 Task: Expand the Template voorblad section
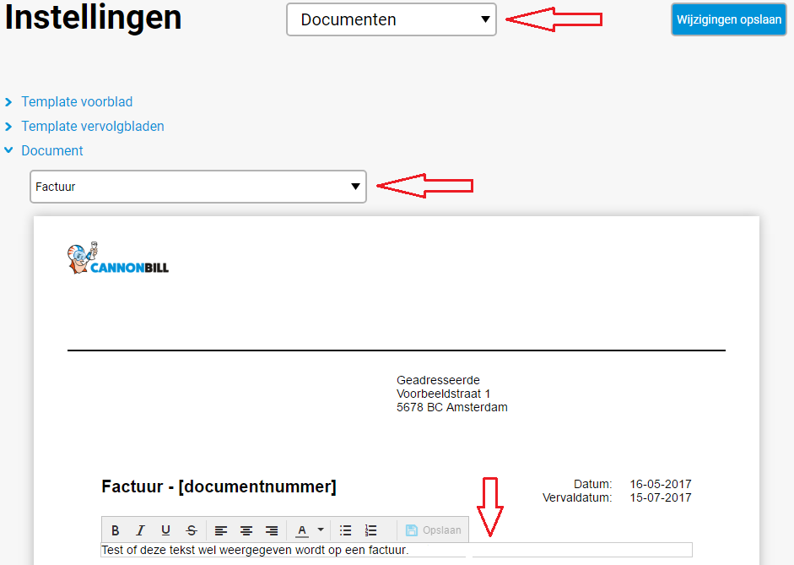pyautogui.click(x=77, y=102)
